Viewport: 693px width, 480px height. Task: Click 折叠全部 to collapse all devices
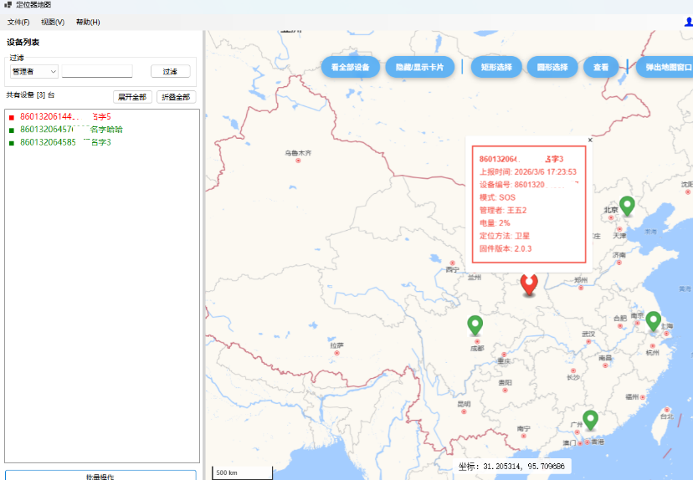pos(177,97)
